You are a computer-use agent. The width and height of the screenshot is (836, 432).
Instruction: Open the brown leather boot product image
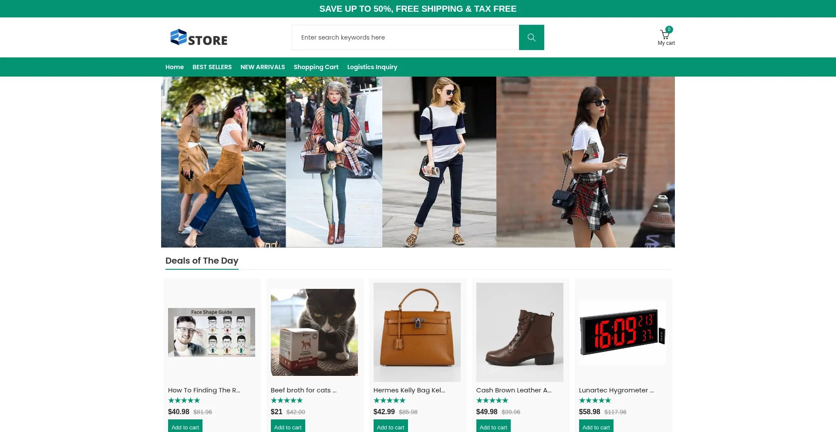pos(519,332)
